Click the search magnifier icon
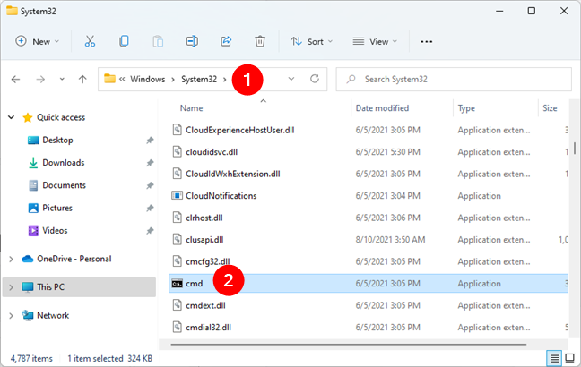 pyautogui.click(x=351, y=79)
